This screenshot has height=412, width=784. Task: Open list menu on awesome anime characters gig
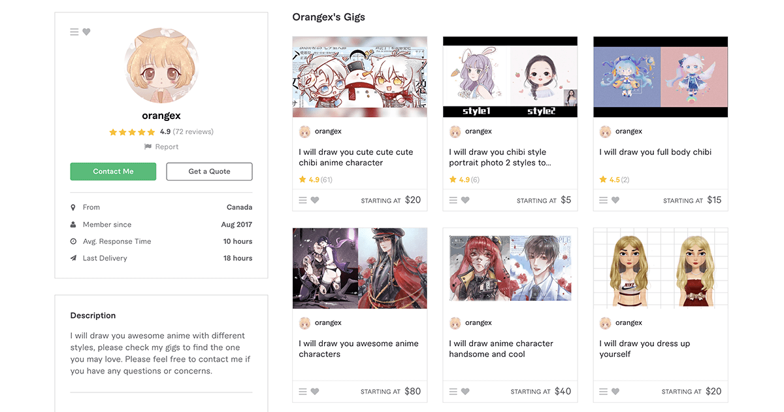(x=303, y=392)
